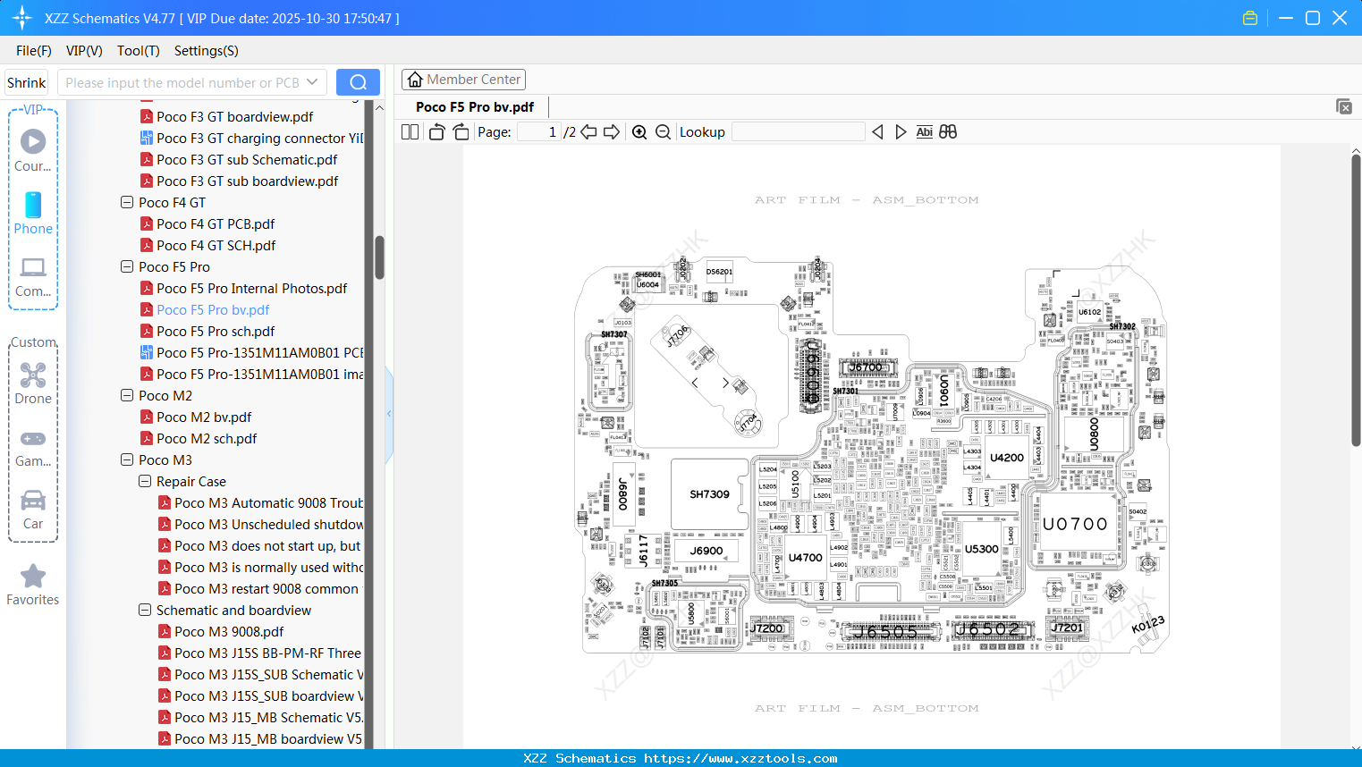1362x767 pixels.
Task: Collapse the Poco F5 Pro folder
Action: pyautogui.click(x=127, y=267)
